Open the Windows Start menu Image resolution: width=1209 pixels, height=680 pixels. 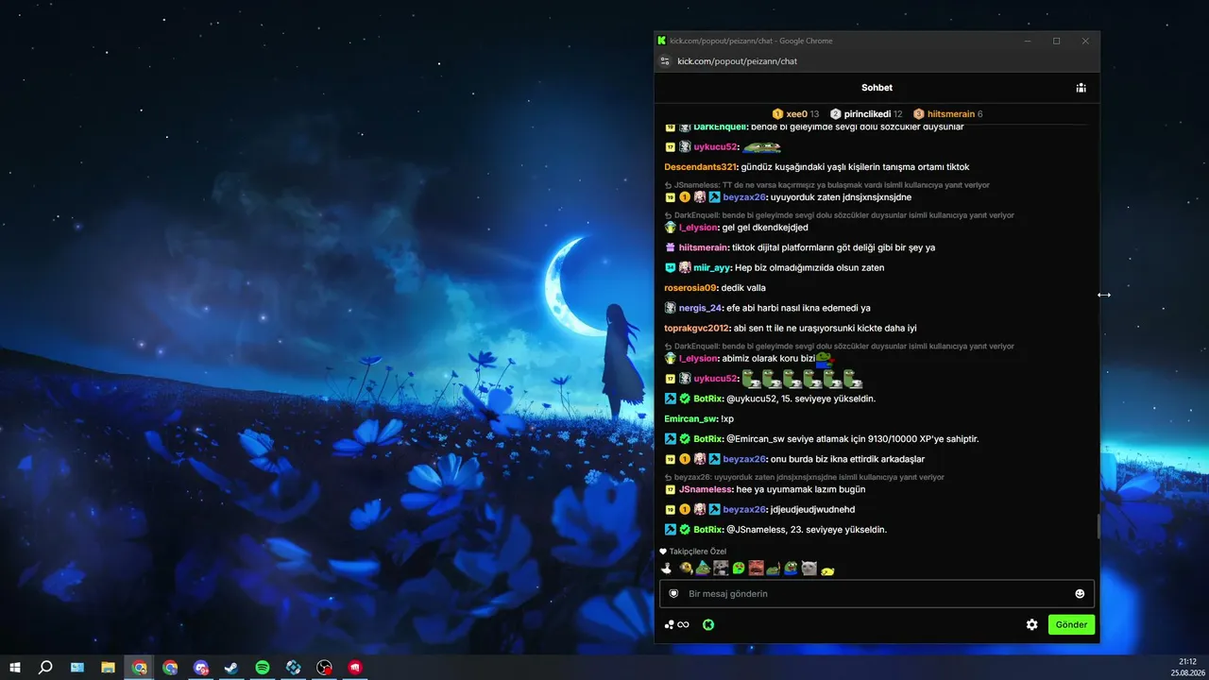[15, 668]
